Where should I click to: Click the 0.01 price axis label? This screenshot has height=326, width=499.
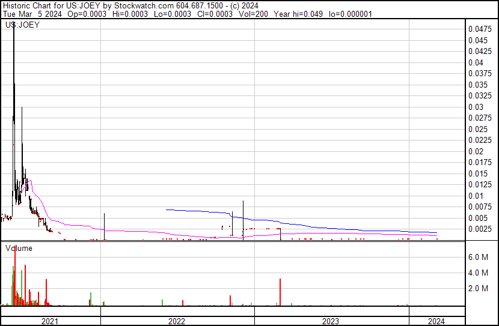pos(476,196)
